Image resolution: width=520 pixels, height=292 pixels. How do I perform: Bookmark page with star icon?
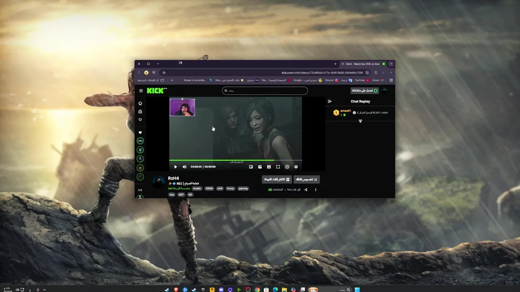(164, 73)
